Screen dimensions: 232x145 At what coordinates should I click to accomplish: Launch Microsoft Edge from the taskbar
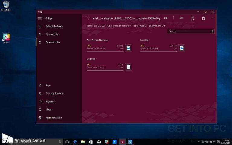pos(75,142)
